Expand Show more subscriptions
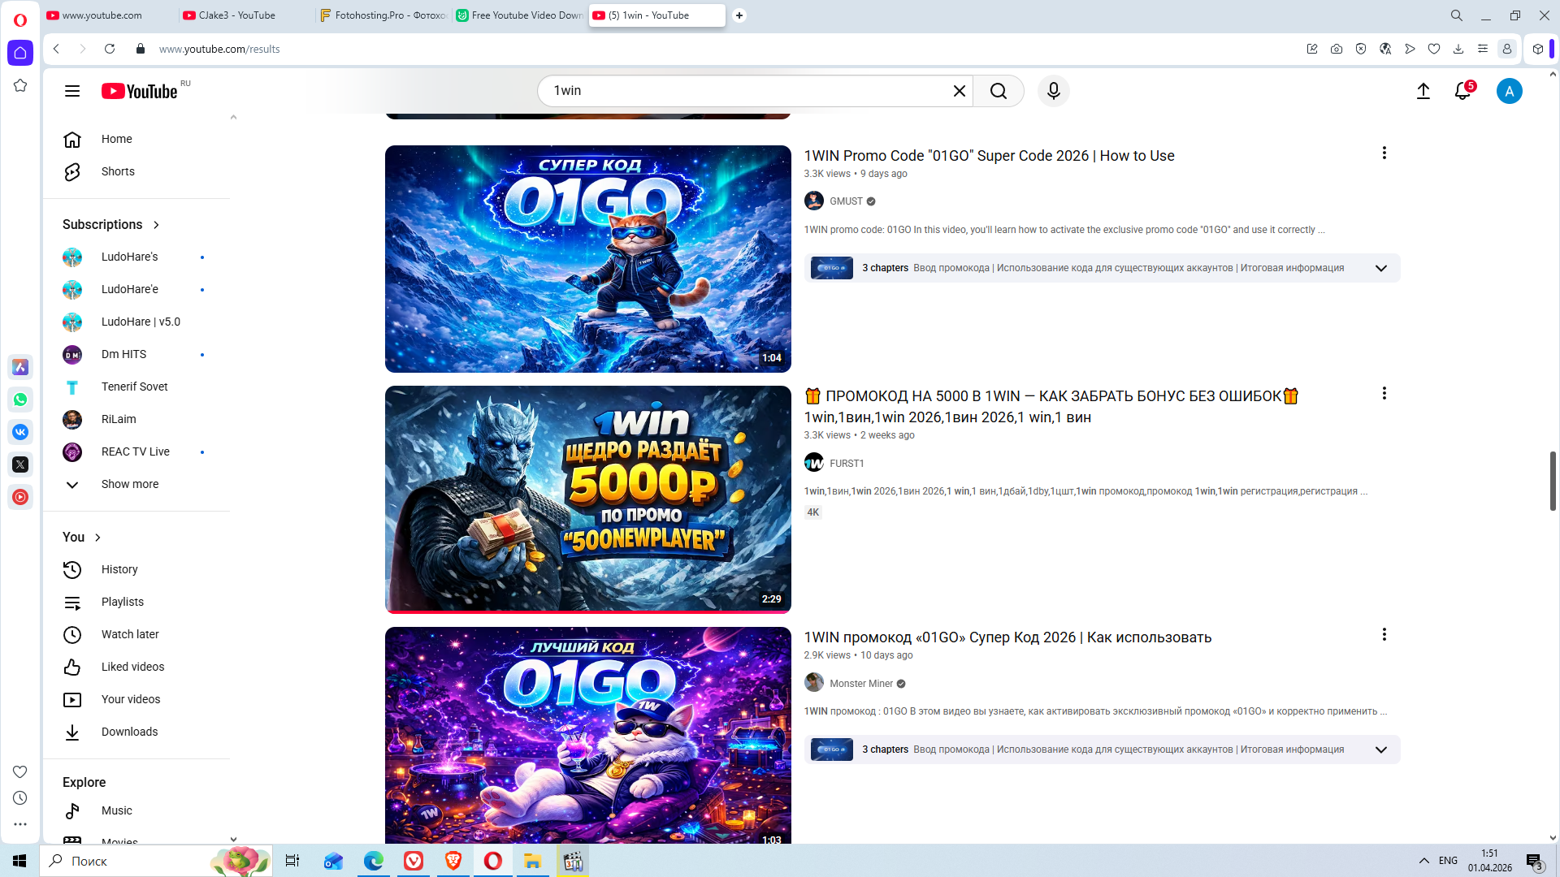The height and width of the screenshot is (877, 1560). [129, 484]
